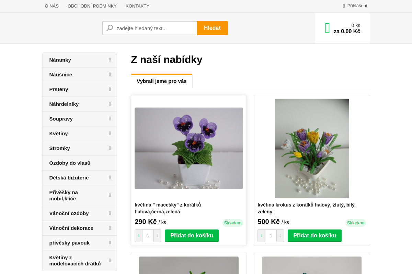This screenshot has height=274, width=412.
Task: Expand the Náramky category
Action: pos(110,60)
